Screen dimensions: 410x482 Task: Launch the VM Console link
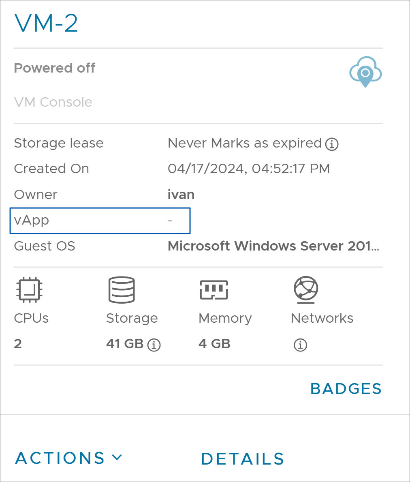pyautogui.click(x=53, y=102)
